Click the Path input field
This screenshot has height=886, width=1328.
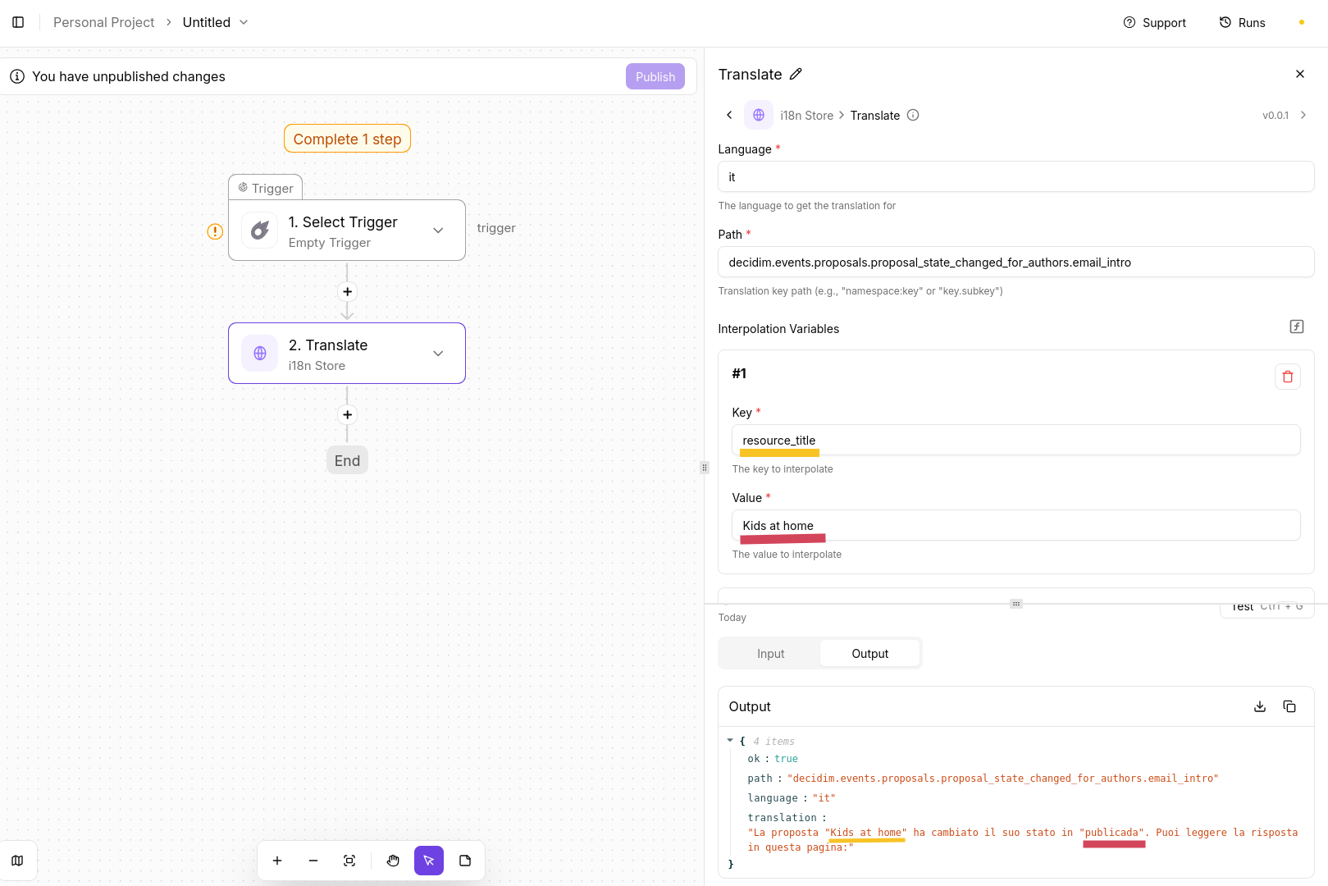pos(1015,262)
